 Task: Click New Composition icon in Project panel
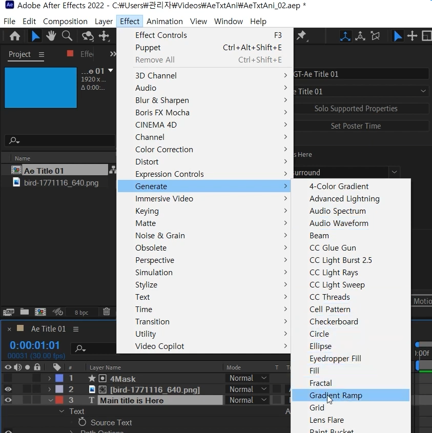tap(40, 312)
